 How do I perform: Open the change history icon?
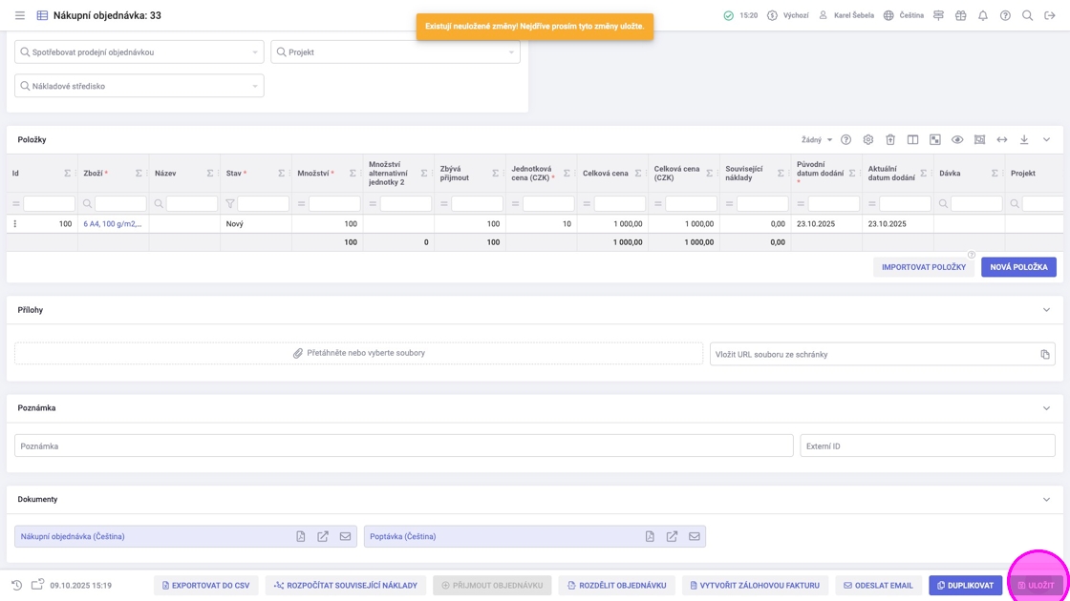coord(16,586)
